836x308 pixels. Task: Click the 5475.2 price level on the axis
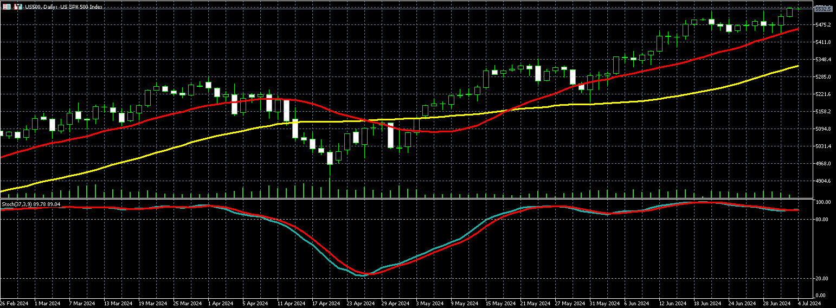pos(823,25)
